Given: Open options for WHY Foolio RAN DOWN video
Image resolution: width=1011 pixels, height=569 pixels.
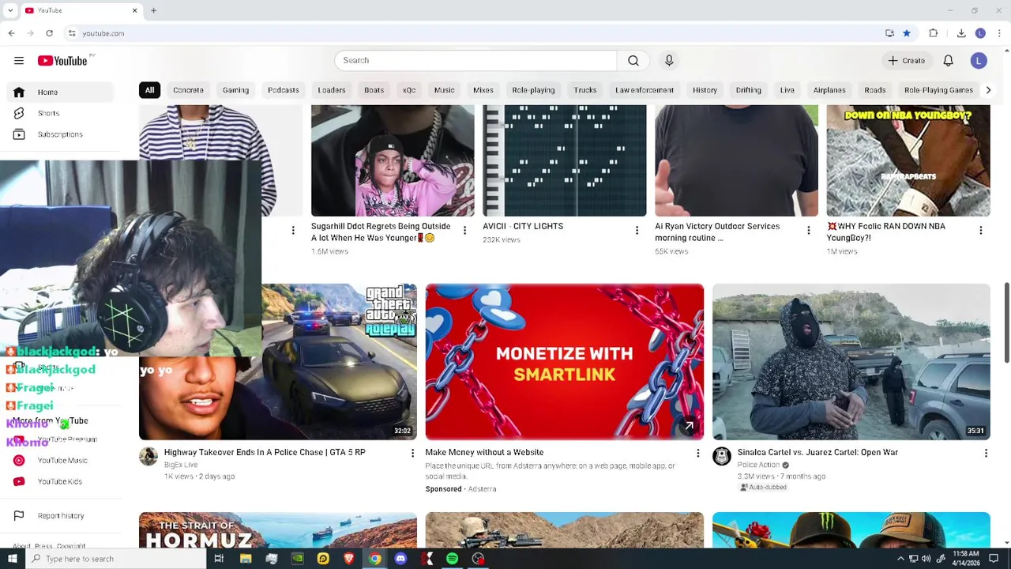Looking at the screenshot, I should (981, 230).
